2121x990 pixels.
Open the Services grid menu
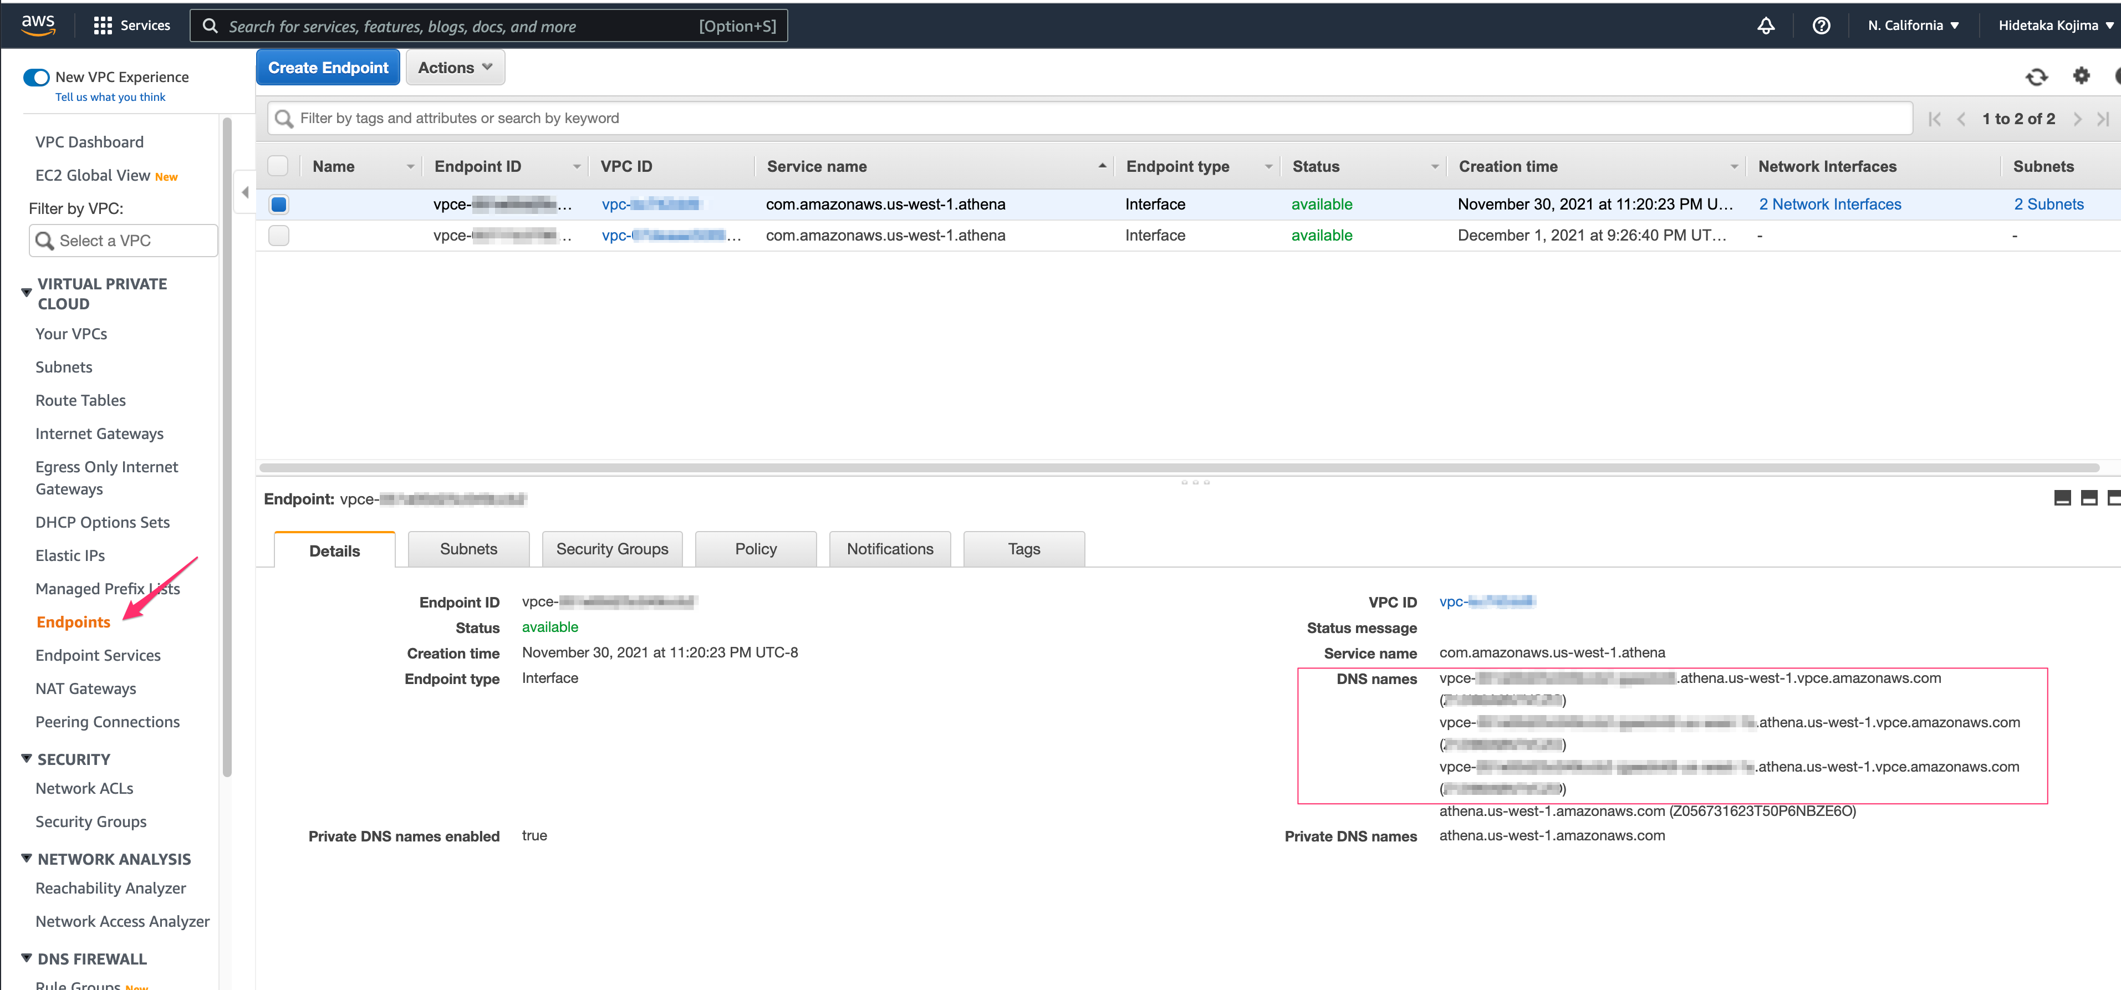tap(132, 25)
